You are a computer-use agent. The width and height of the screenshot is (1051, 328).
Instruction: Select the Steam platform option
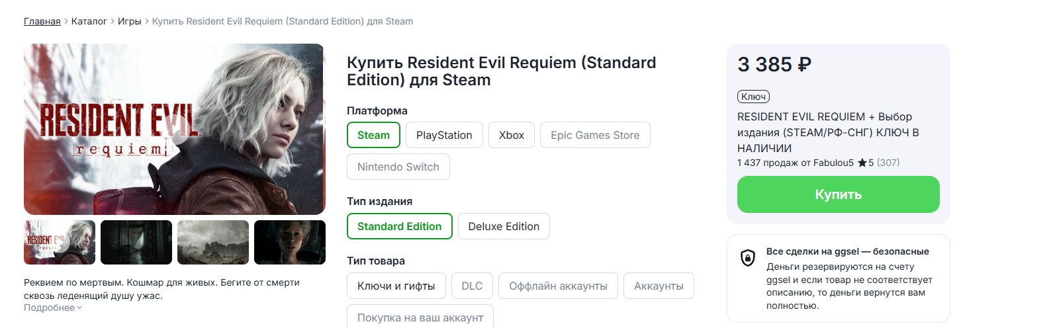(373, 135)
